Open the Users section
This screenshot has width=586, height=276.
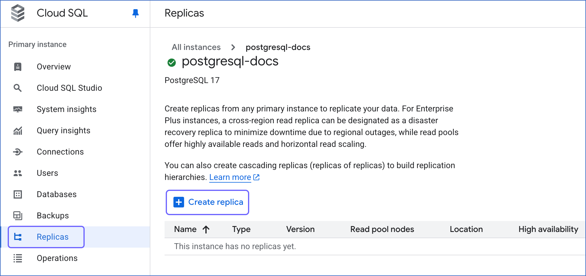[x=47, y=173]
